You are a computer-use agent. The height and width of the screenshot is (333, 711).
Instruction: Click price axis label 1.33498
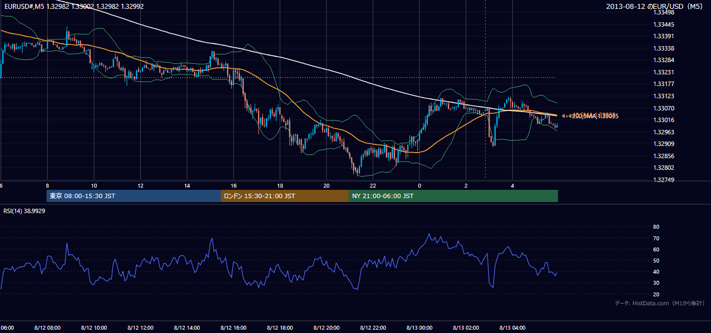664,12
